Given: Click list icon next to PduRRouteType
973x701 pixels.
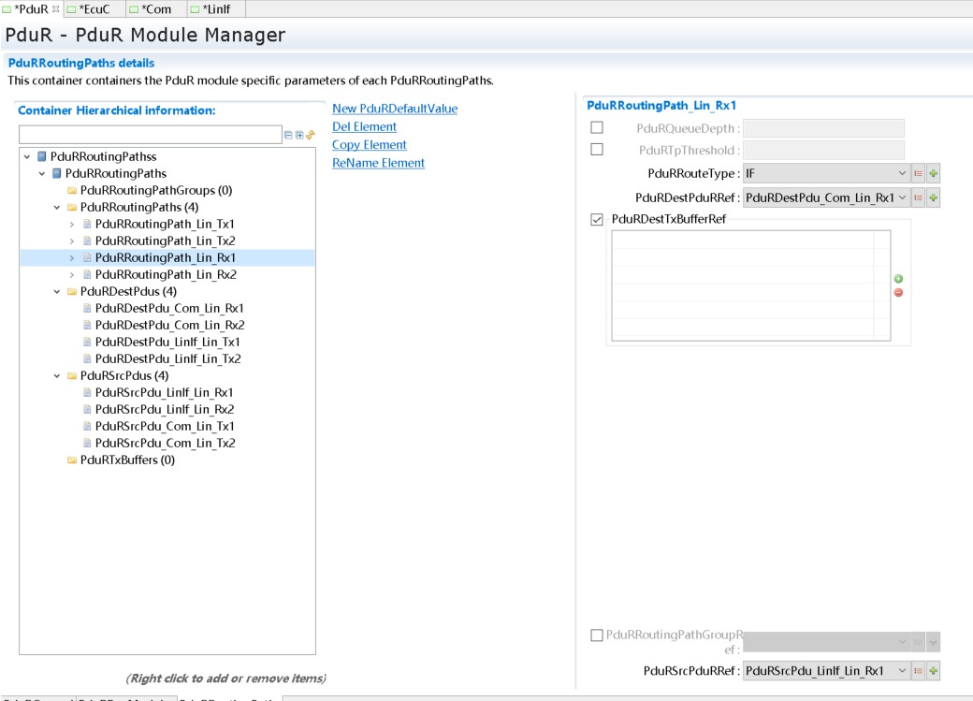Looking at the screenshot, I should coord(919,173).
